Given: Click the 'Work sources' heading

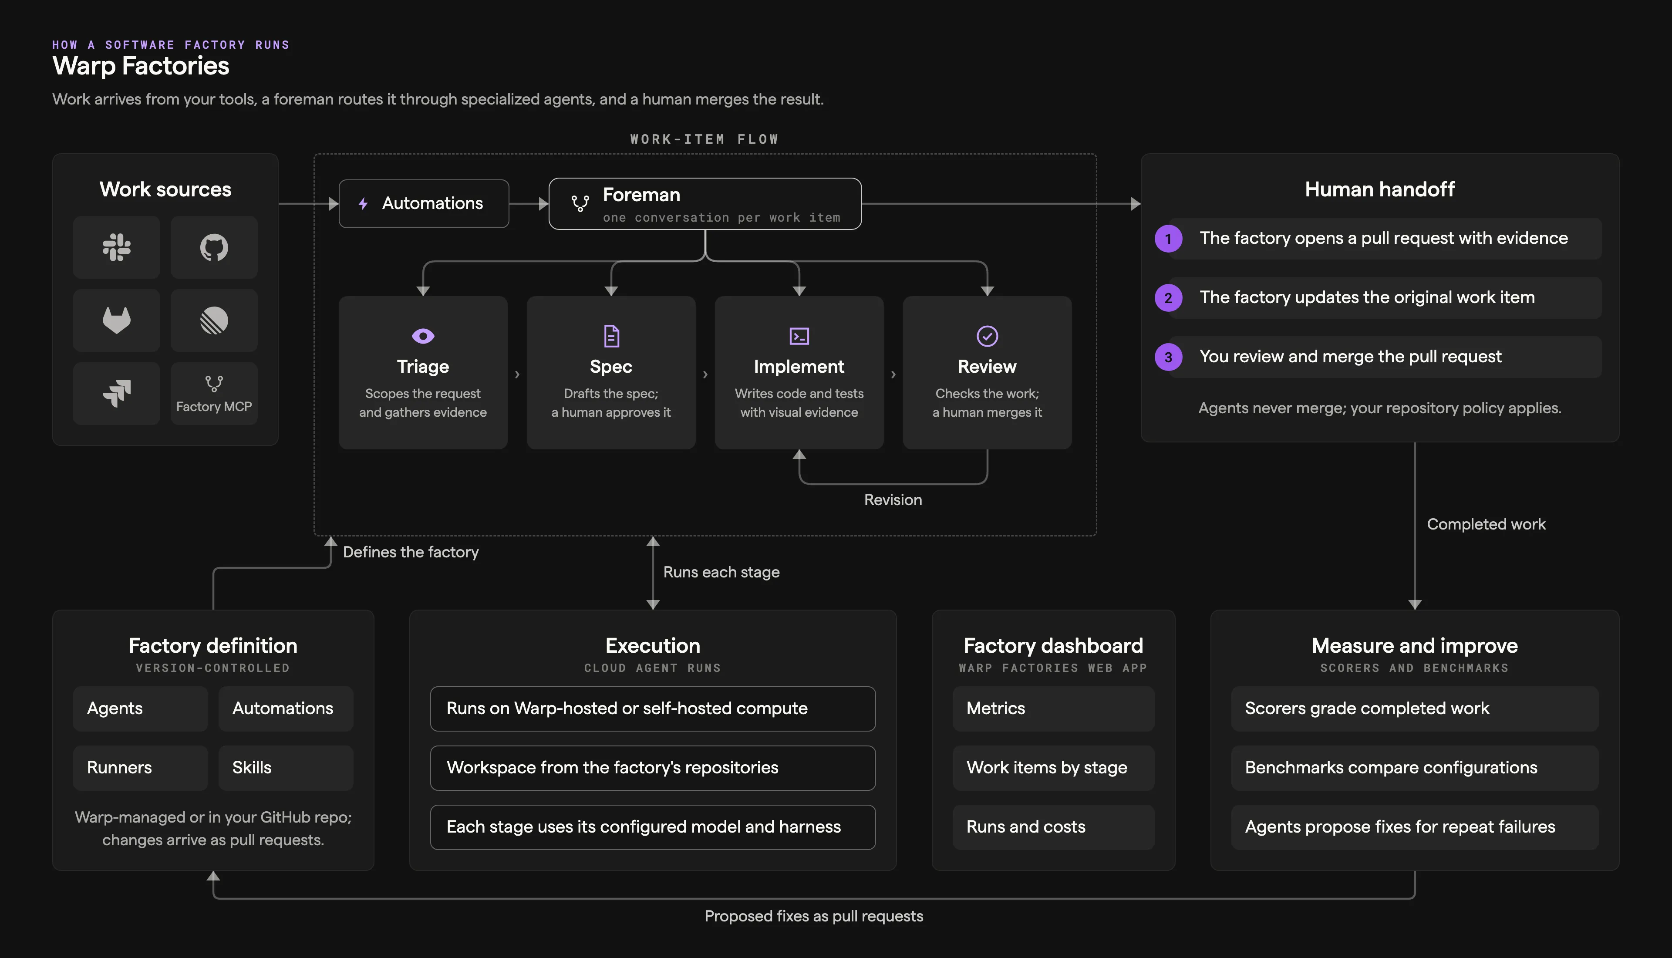Looking at the screenshot, I should [165, 189].
